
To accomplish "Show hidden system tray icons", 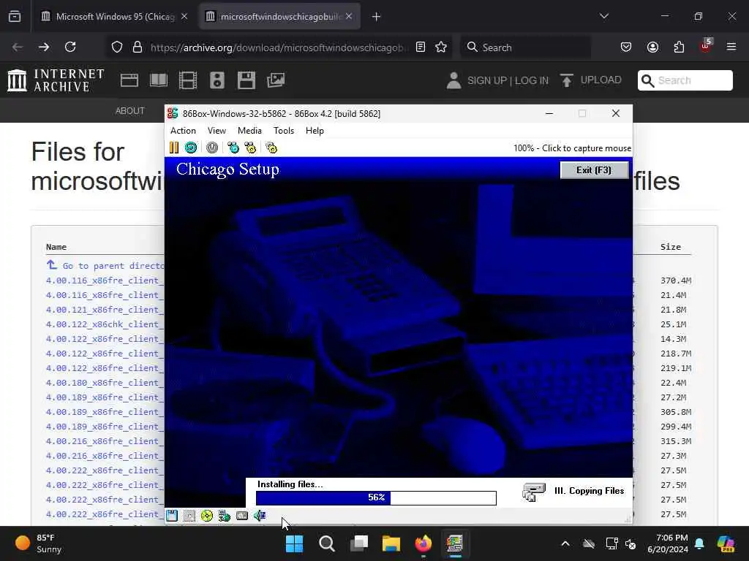I will coord(565,543).
